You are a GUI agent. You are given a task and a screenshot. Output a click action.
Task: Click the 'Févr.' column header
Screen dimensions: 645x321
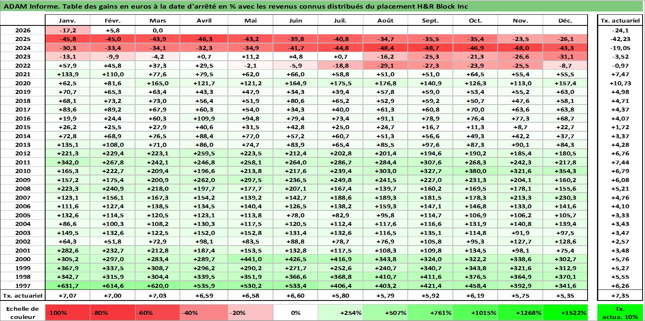[112, 20]
